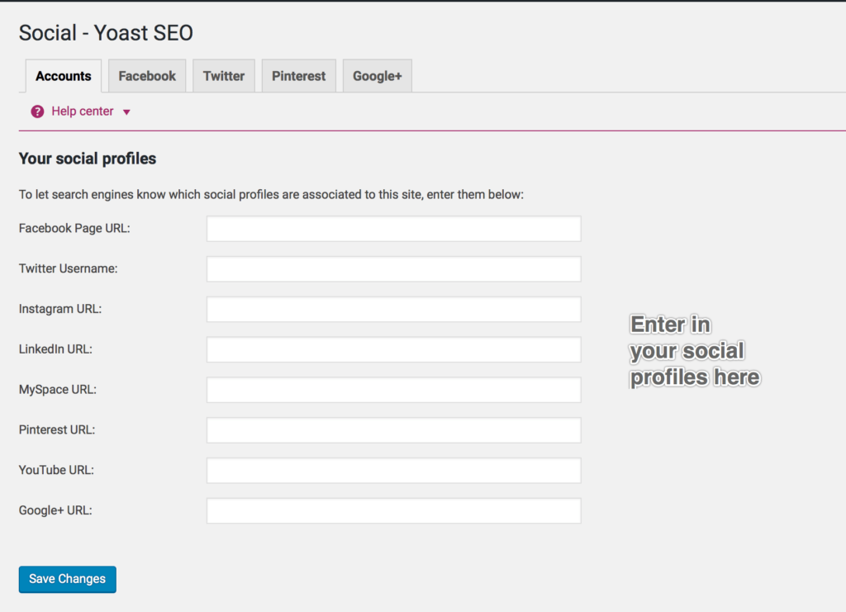
Task: Click the Help center question mark icon
Action: pyautogui.click(x=37, y=111)
